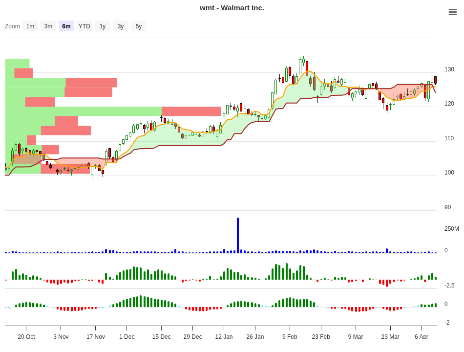Image resolution: width=464 pixels, height=352 pixels.
Task: Click the 17 Nov date axis label
Action: coord(95,336)
